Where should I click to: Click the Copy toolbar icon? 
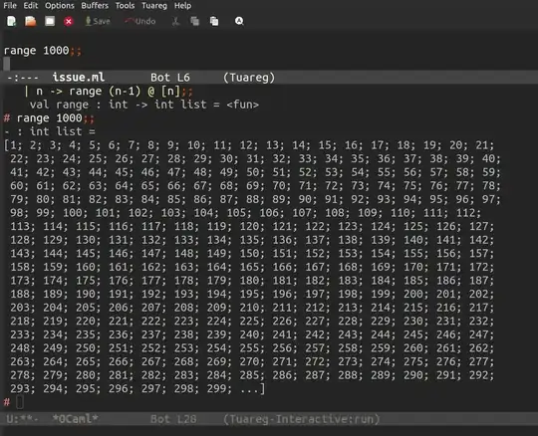[194, 21]
